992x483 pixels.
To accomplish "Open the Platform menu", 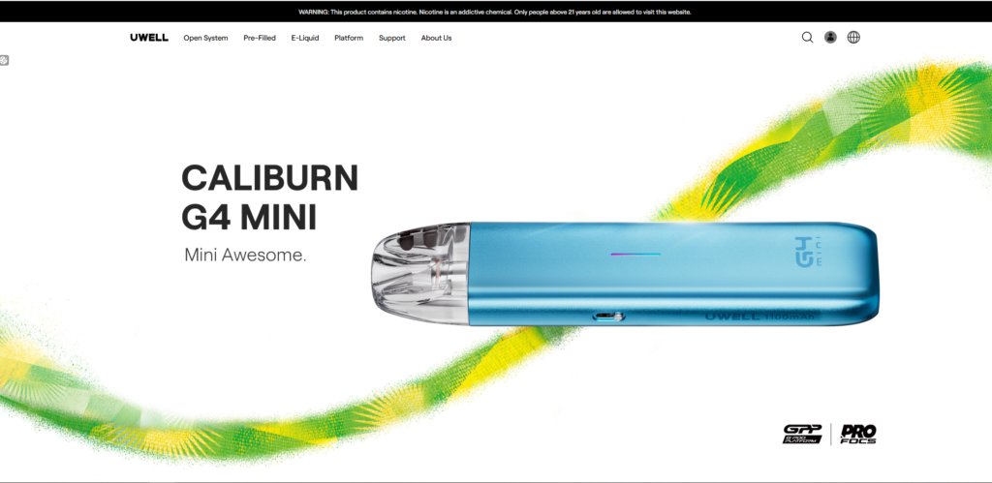I will (349, 38).
